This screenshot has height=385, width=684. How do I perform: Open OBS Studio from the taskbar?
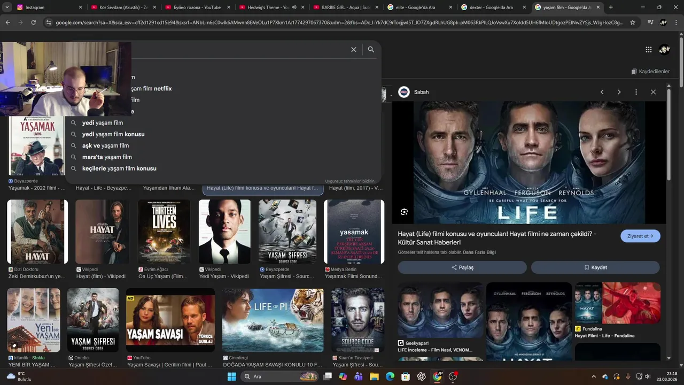point(453,376)
